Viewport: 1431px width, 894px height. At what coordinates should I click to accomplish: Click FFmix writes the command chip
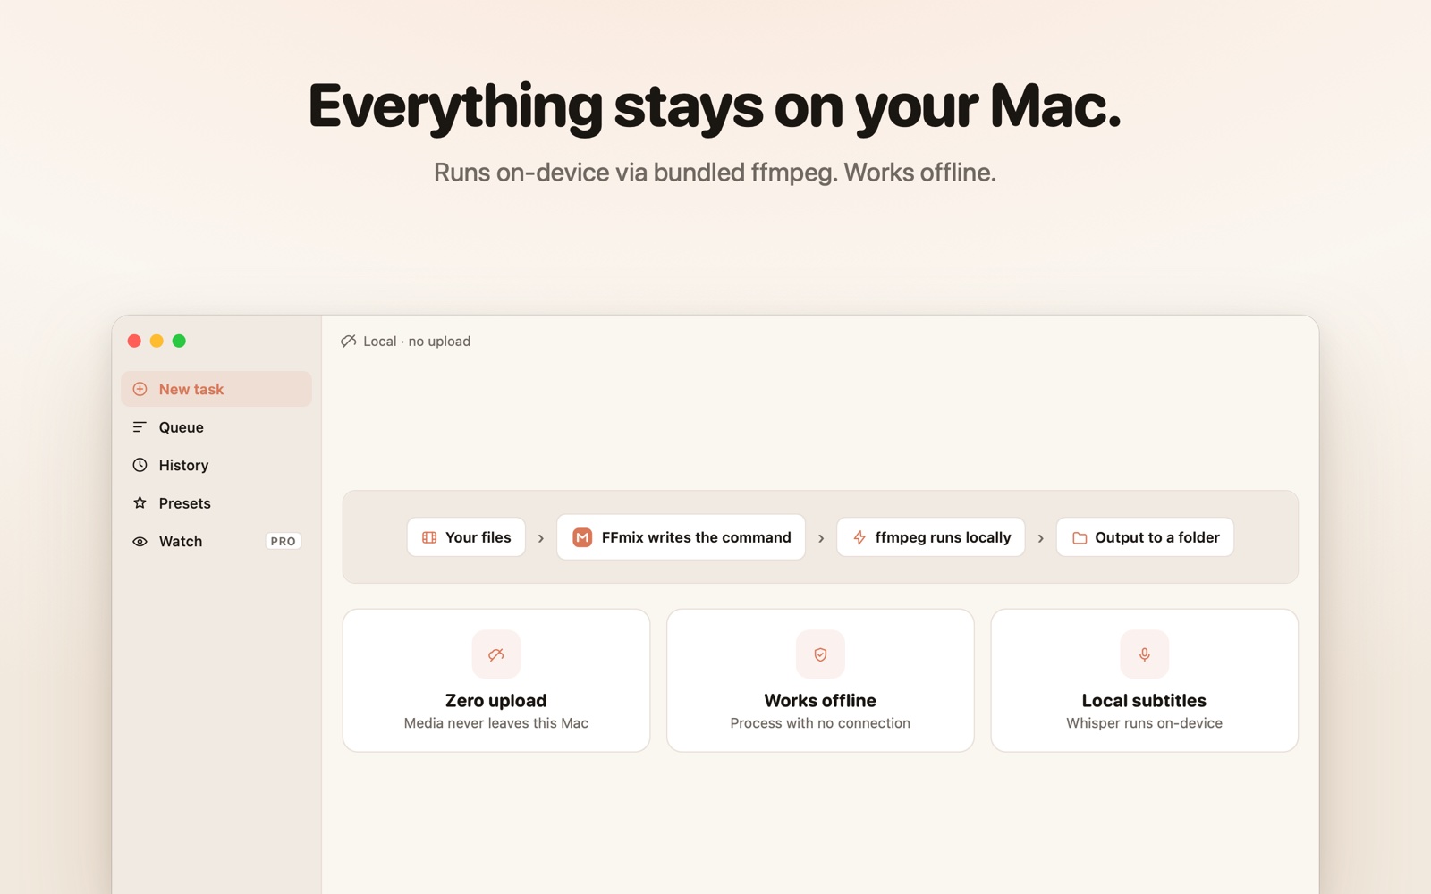pyautogui.click(x=681, y=537)
